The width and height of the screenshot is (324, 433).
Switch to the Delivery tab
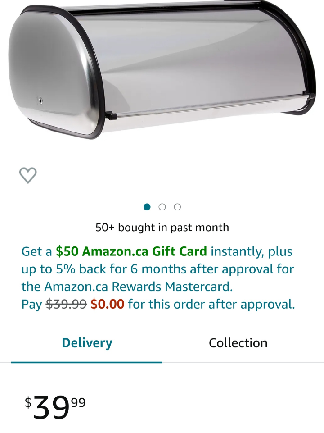point(87,343)
